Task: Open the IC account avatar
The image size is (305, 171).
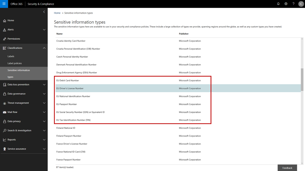Action: click(x=301, y=4)
